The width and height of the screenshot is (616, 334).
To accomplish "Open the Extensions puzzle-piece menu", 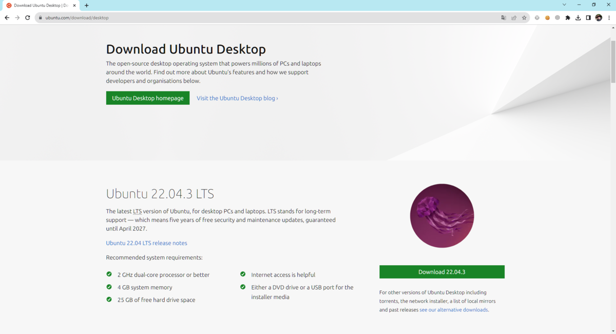I will point(568,17).
